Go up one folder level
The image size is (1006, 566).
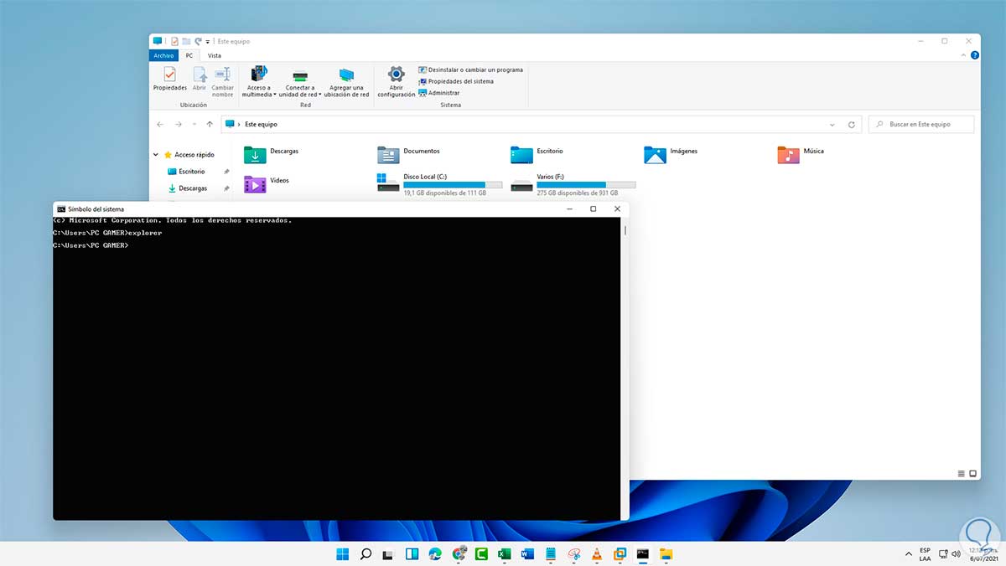point(210,124)
